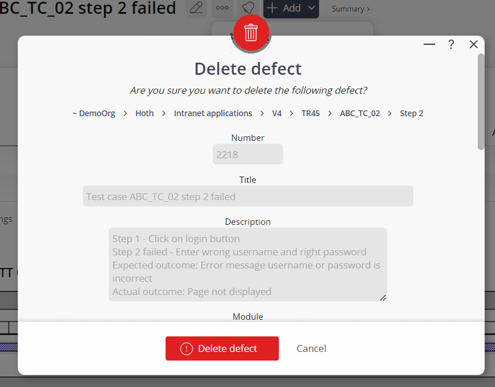Click Cancel to dismiss the dialog
495x387 pixels.
311,348
